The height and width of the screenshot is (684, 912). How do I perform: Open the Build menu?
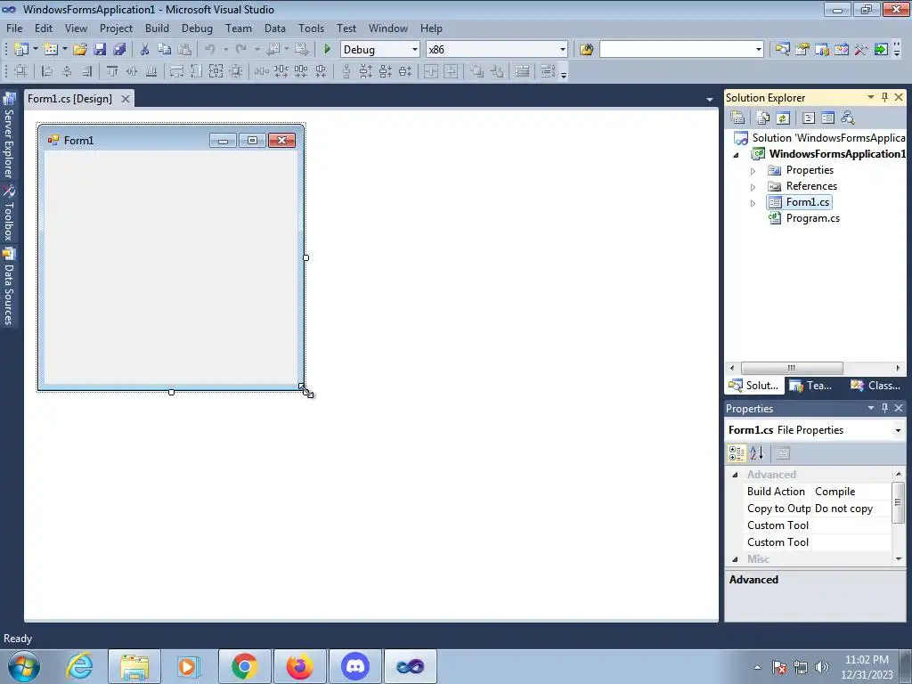tap(157, 28)
